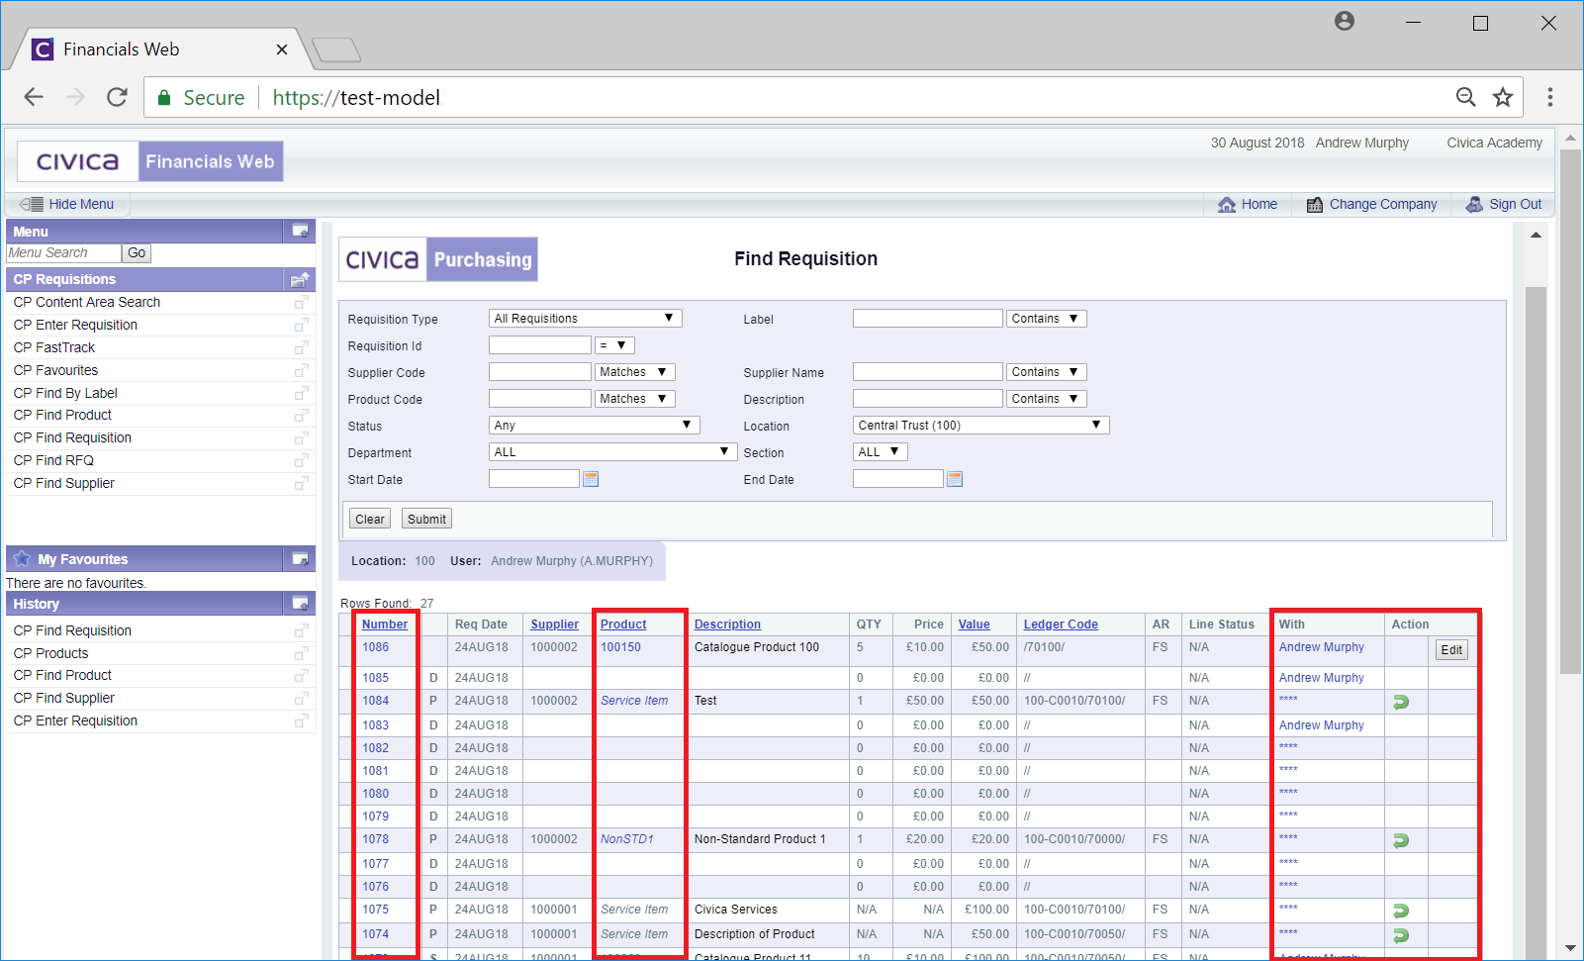
Task: Click Edit button for requisition 1086
Action: pyautogui.click(x=1451, y=650)
